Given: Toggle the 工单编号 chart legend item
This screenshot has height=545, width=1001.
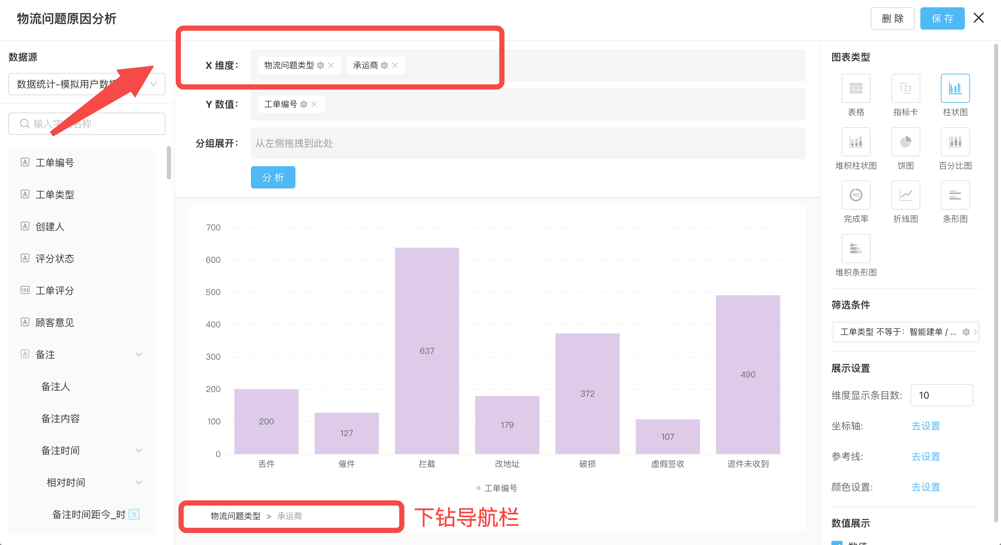Looking at the screenshot, I should [497, 488].
